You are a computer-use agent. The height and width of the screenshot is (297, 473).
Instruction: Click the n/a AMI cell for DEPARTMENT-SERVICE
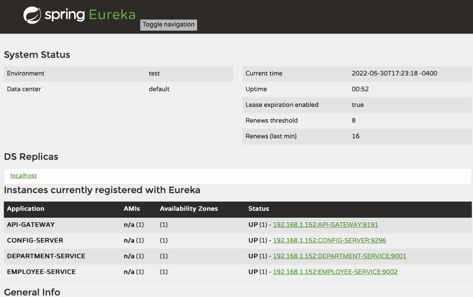pyautogui.click(x=134, y=256)
